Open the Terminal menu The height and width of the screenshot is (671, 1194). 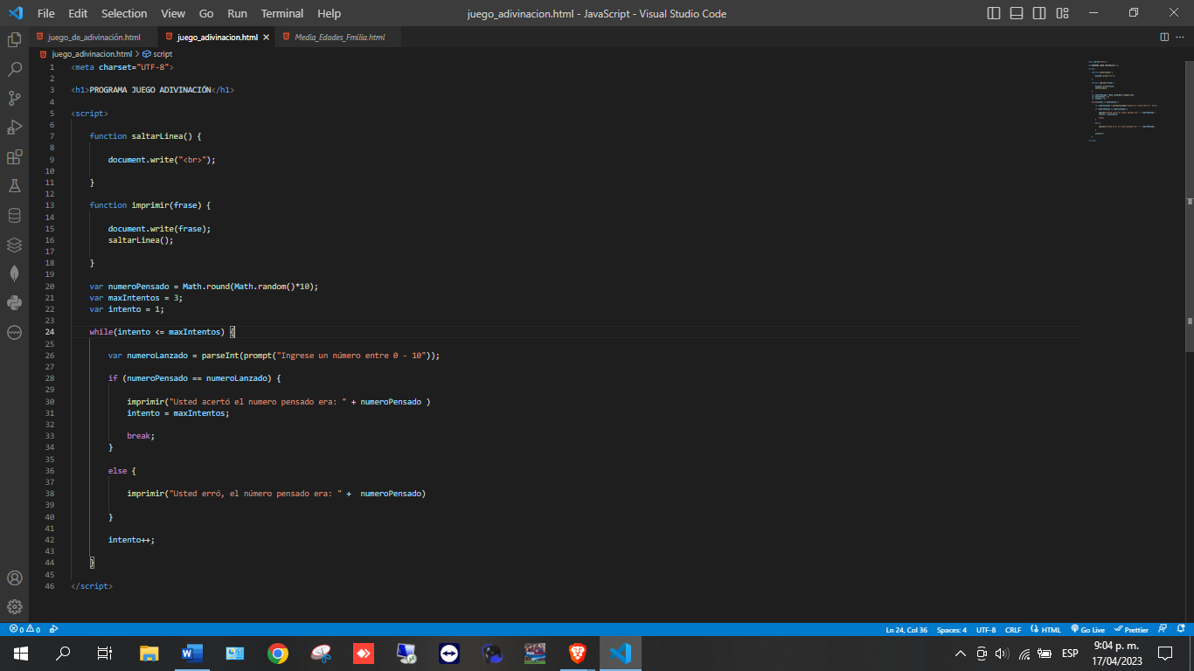tap(282, 13)
